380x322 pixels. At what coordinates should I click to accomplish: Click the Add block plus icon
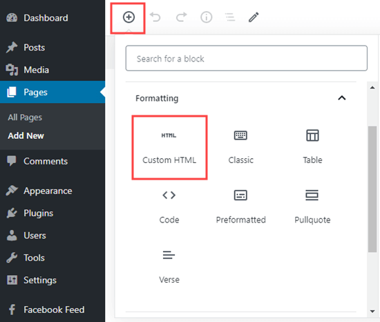(x=129, y=17)
